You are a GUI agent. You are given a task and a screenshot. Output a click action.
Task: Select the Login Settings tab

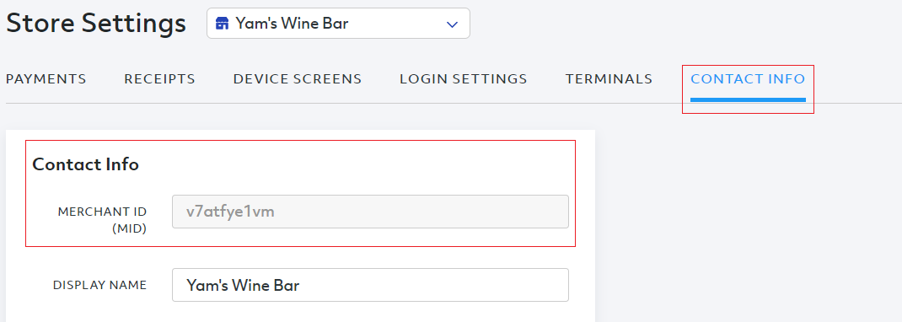464,78
